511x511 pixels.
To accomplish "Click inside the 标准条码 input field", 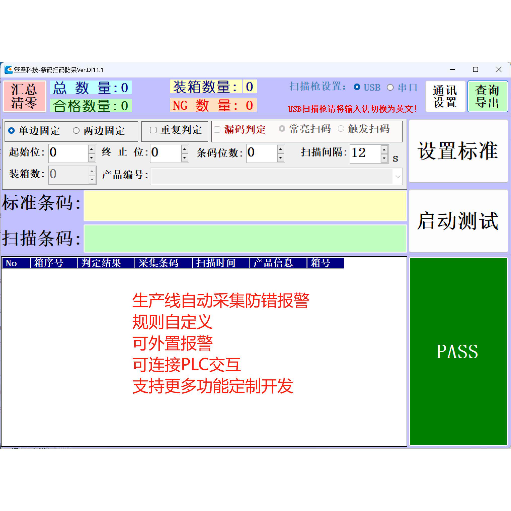I will [245, 206].
